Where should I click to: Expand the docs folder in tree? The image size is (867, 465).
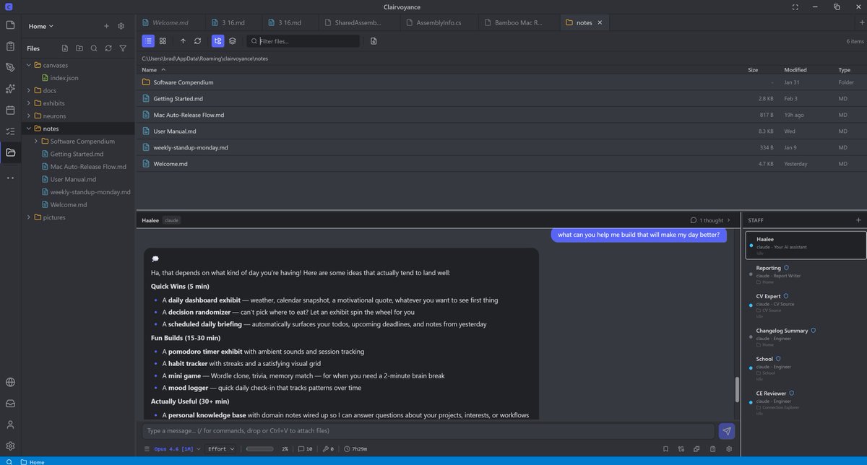(29, 90)
